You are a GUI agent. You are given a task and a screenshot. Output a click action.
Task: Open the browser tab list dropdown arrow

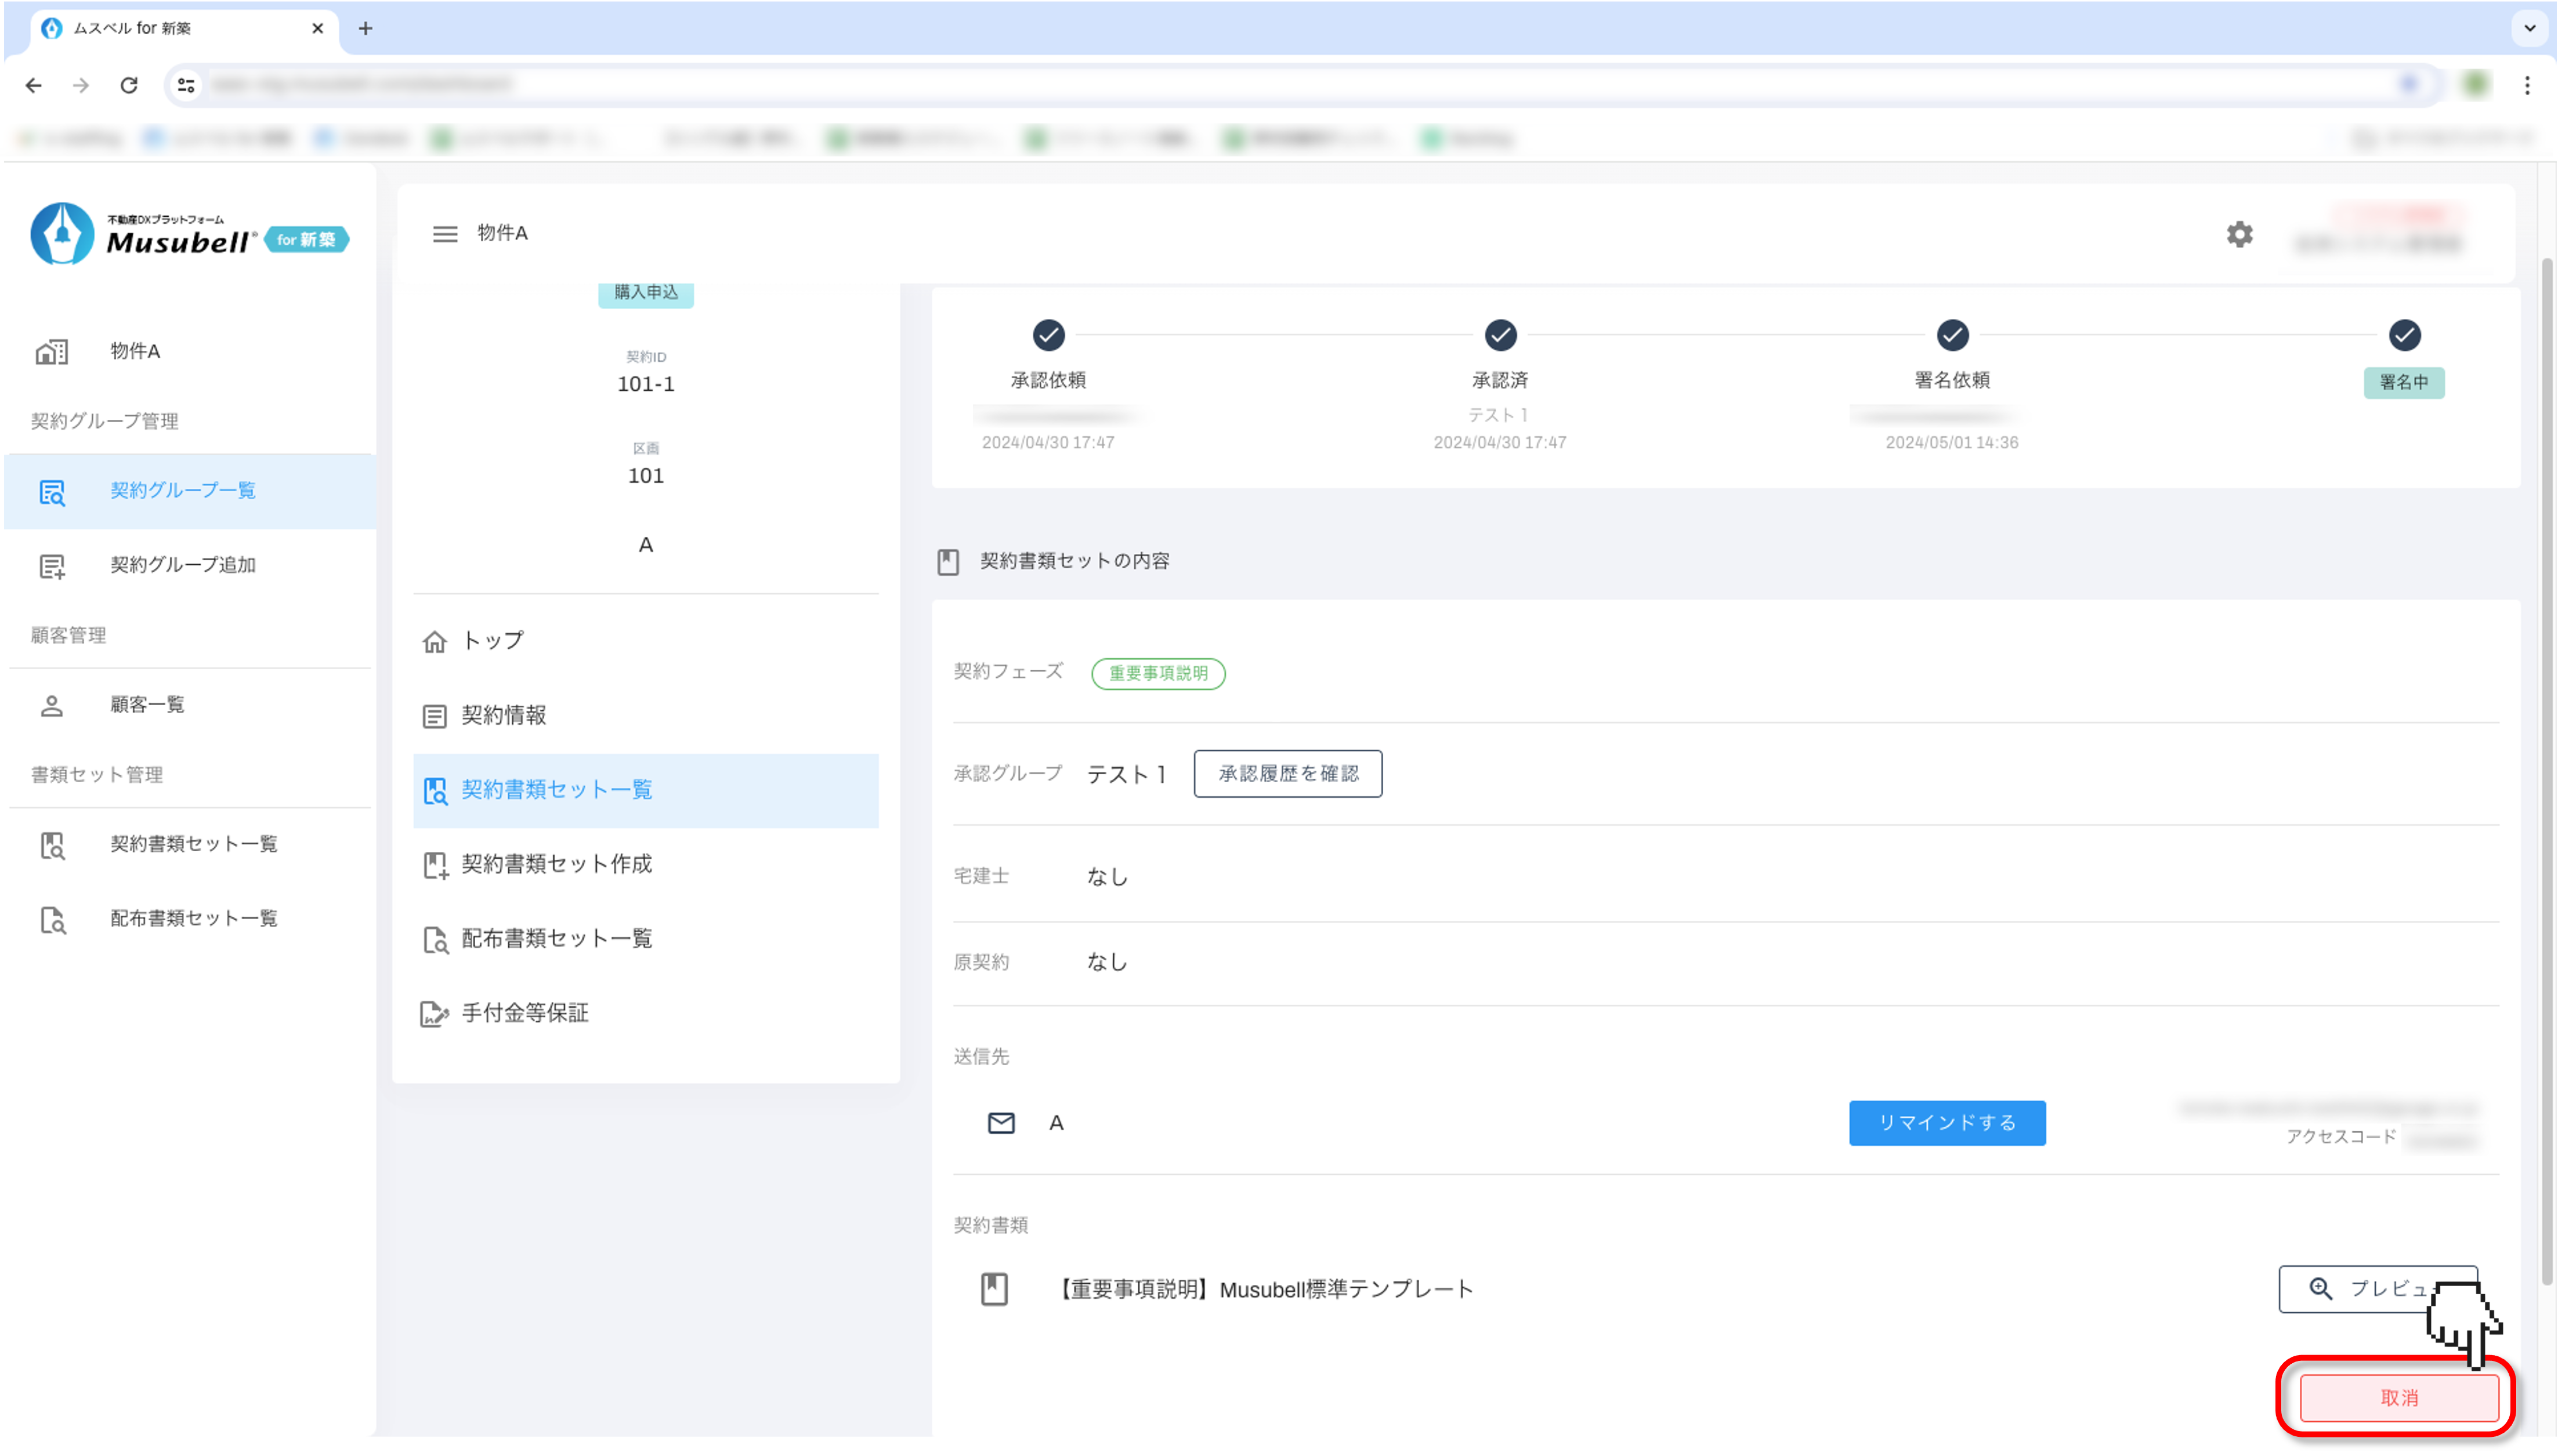(2529, 28)
